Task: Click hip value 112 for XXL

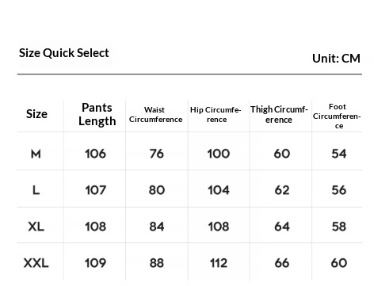Action: (x=219, y=263)
